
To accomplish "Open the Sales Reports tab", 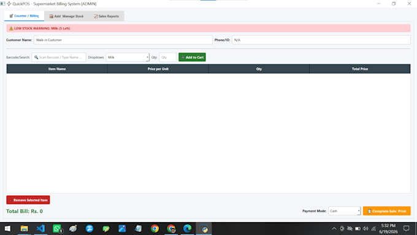I will click(106, 16).
